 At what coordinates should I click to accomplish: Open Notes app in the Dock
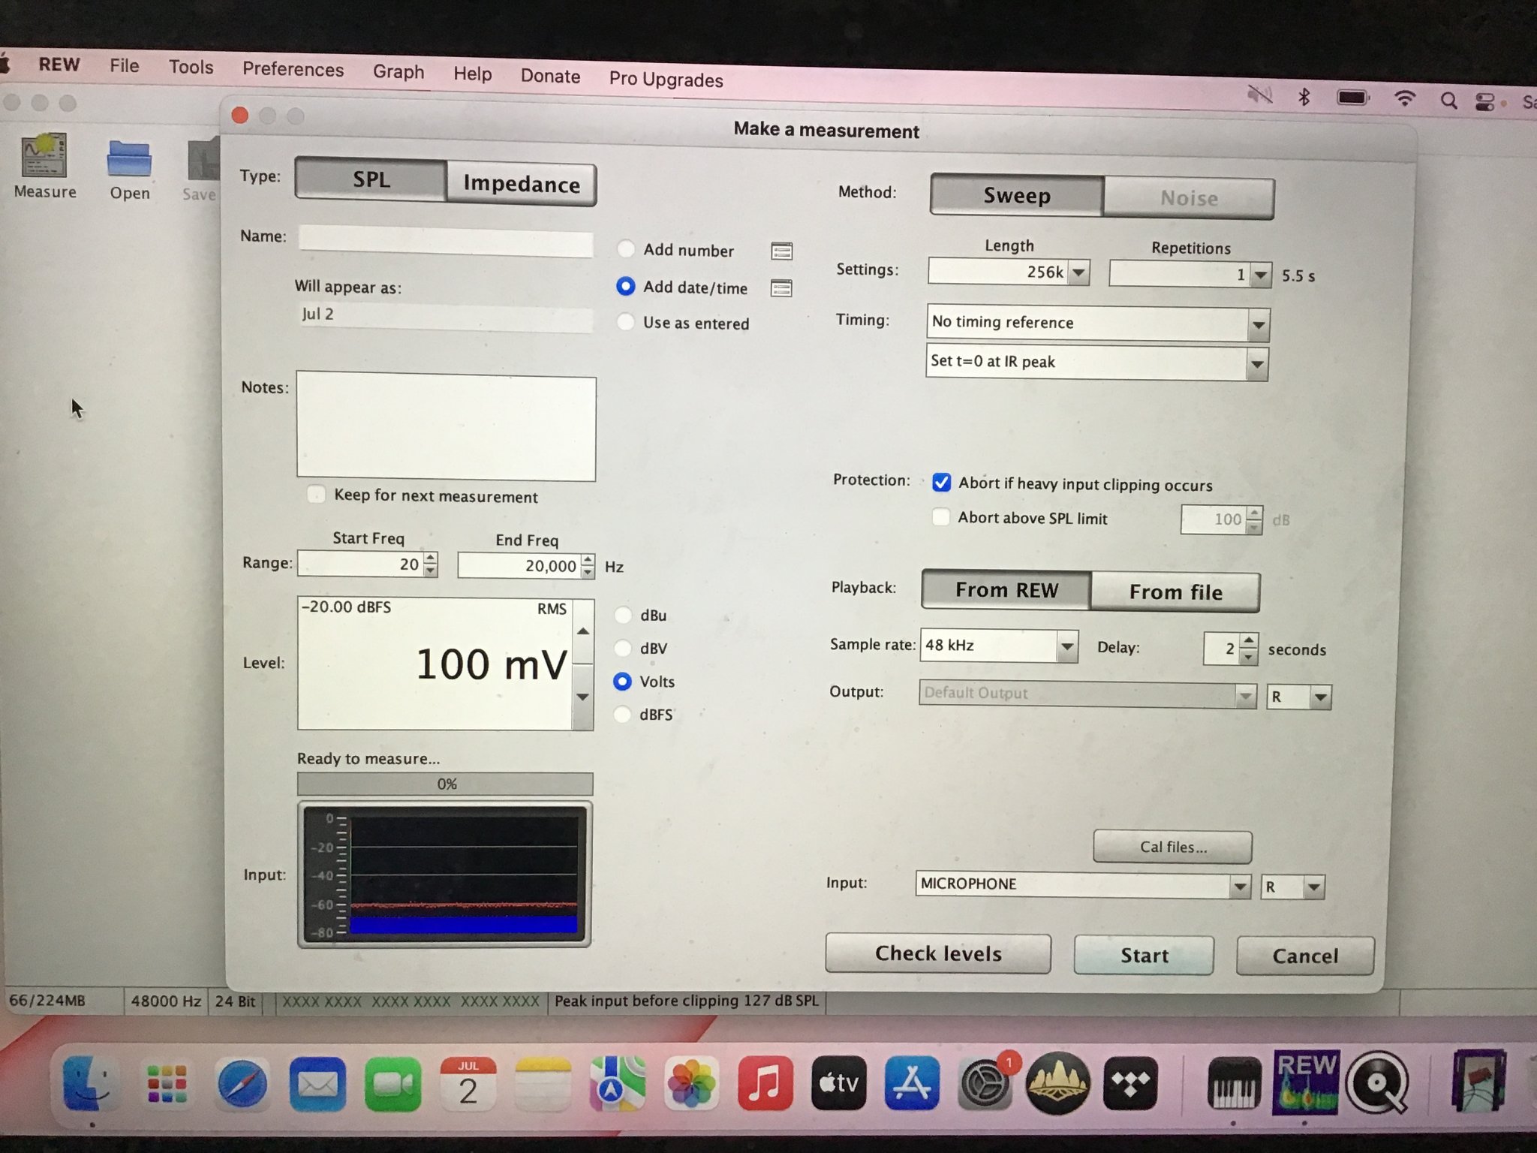(543, 1085)
